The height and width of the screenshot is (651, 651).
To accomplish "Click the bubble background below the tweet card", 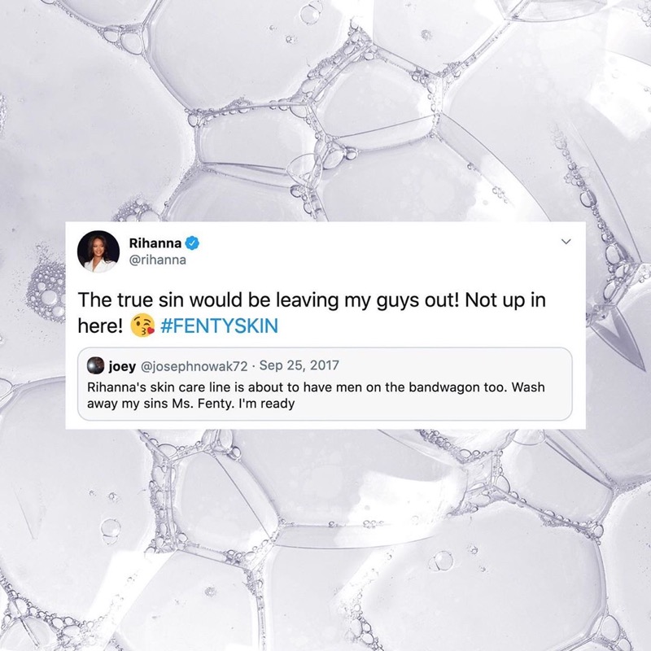I will coord(325,540).
